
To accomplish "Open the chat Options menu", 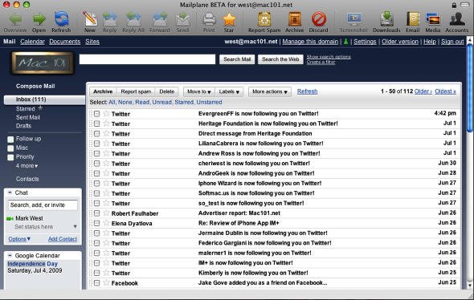I will coord(19,239).
